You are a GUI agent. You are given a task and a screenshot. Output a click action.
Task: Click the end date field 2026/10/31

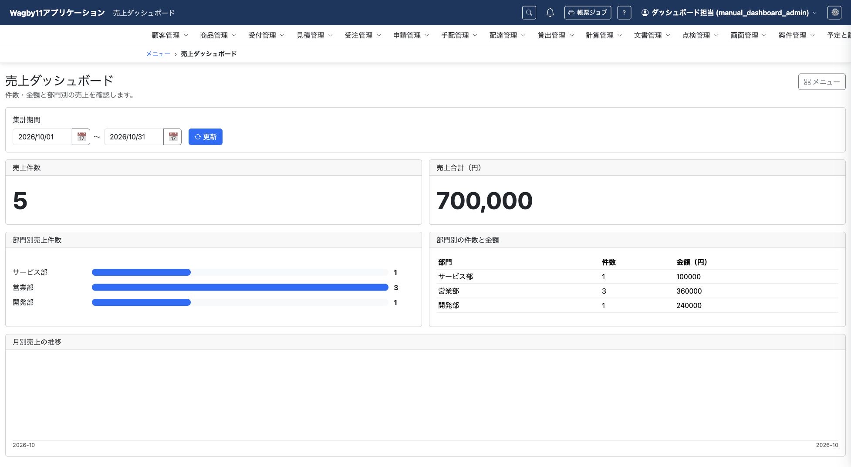(x=134, y=137)
